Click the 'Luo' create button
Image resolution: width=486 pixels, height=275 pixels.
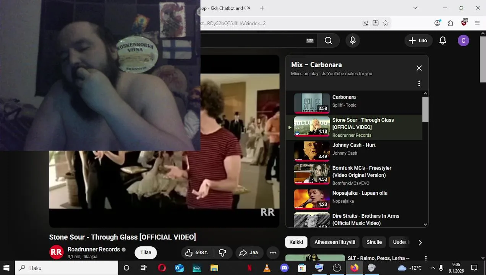[418, 40]
